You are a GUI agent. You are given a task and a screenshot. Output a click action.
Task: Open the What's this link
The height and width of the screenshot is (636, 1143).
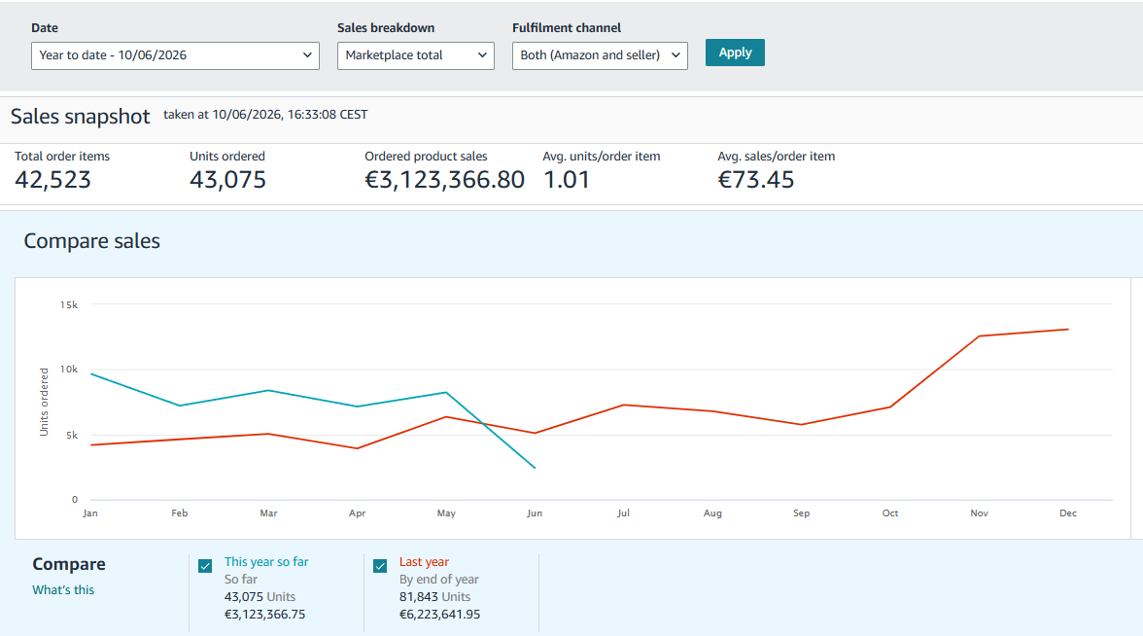pos(63,589)
